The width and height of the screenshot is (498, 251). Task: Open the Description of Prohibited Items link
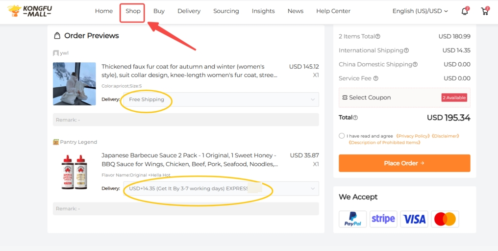(x=384, y=143)
